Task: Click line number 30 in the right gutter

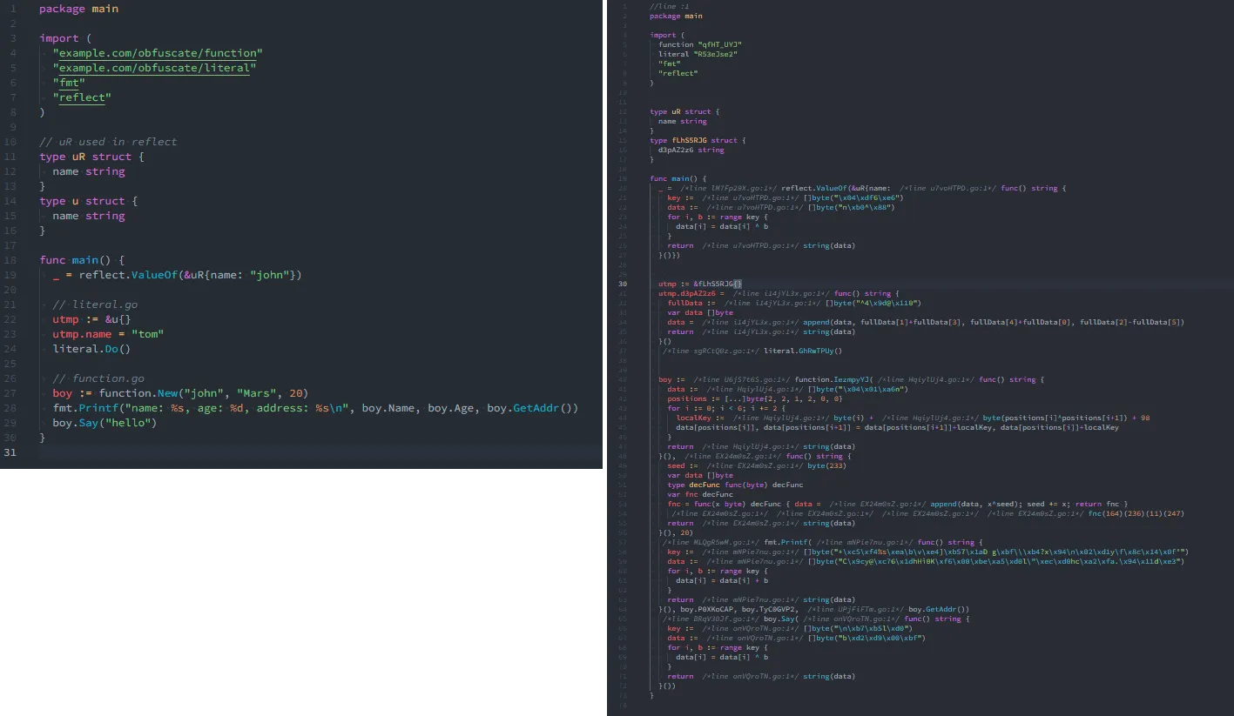Action: [x=623, y=284]
